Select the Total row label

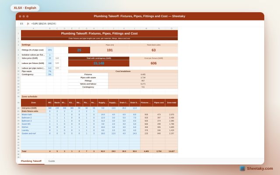coord(33,151)
